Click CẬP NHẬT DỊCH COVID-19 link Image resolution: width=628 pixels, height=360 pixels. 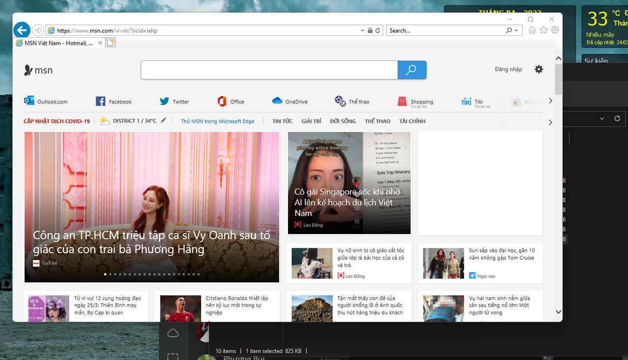[x=56, y=121]
